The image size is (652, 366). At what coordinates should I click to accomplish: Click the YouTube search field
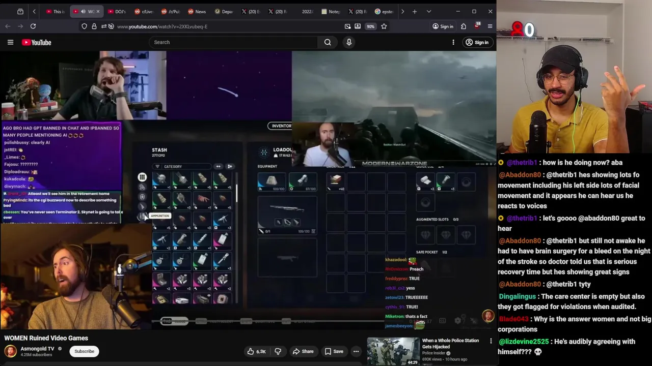click(233, 42)
